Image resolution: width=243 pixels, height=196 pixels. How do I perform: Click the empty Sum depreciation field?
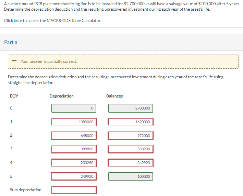coord(74,190)
